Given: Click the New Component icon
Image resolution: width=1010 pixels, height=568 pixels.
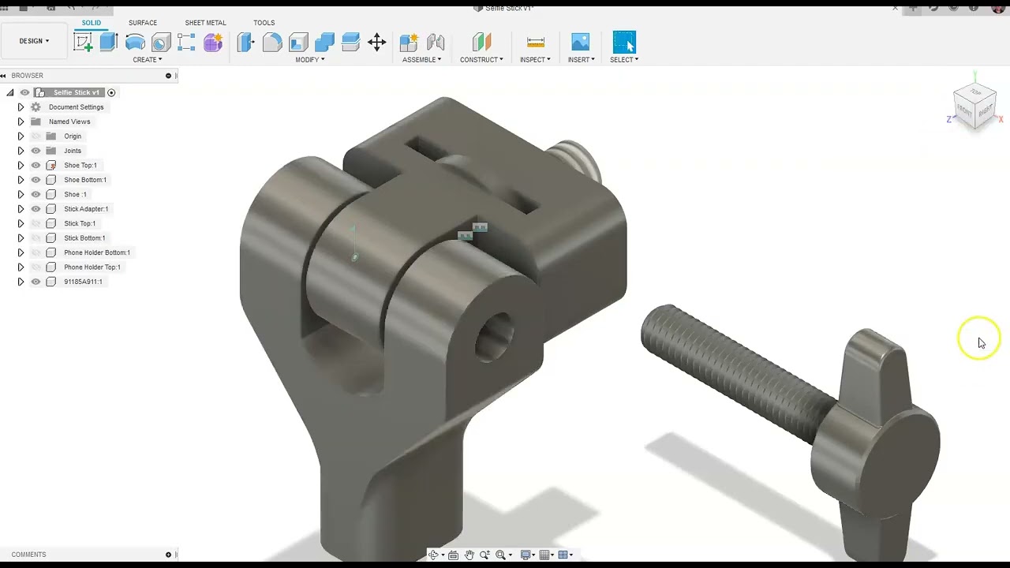Looking at the screenshot, I should tap(409, 42).
